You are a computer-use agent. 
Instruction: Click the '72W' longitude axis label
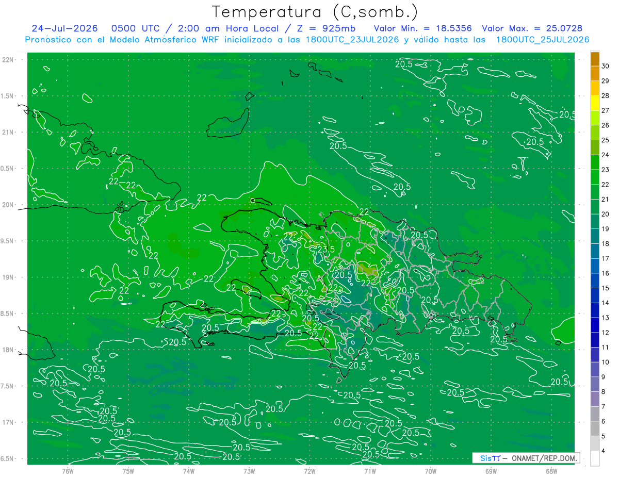point(309,471)
